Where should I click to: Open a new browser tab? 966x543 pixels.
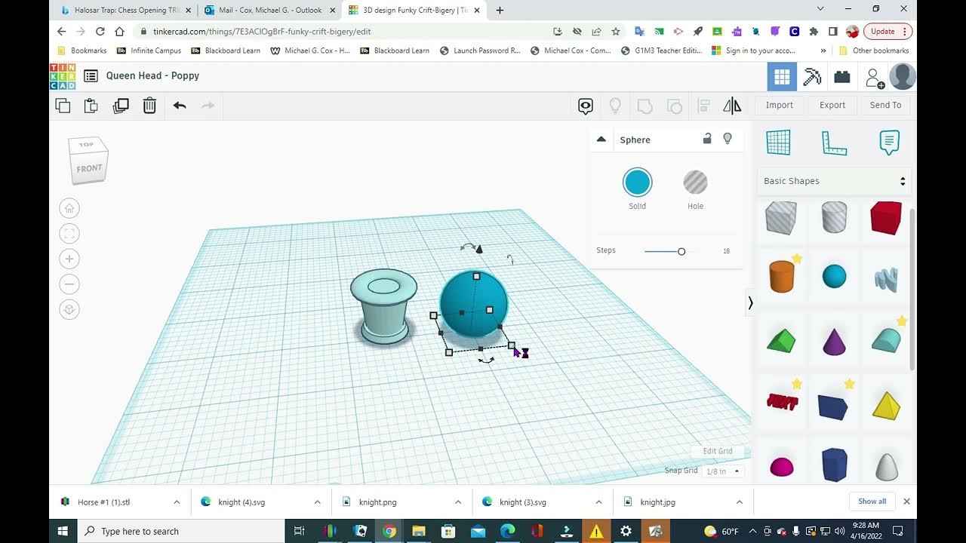500,11
